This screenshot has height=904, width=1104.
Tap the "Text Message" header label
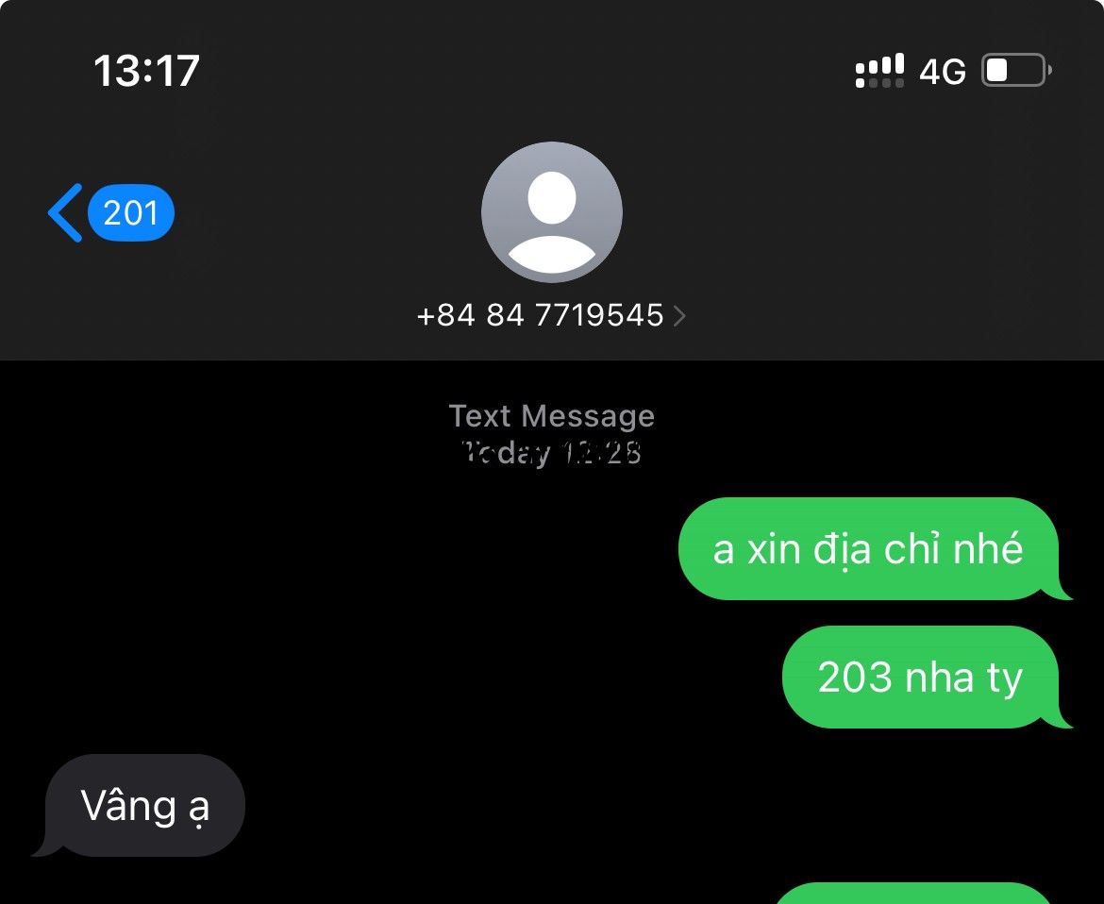pos(552,416)
